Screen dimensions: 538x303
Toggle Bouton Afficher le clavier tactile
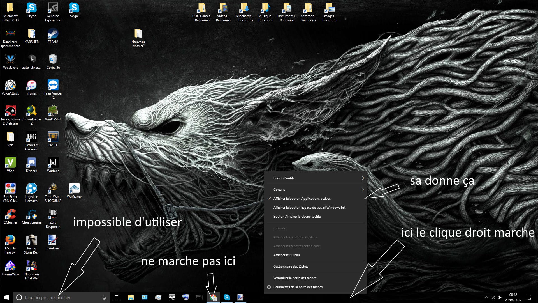315,217
